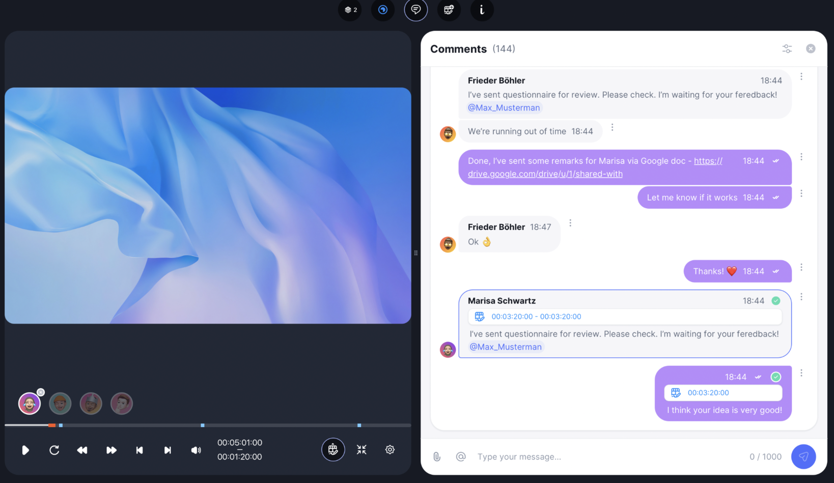
Task: Skip to the next clip
Action: (168, 450)
